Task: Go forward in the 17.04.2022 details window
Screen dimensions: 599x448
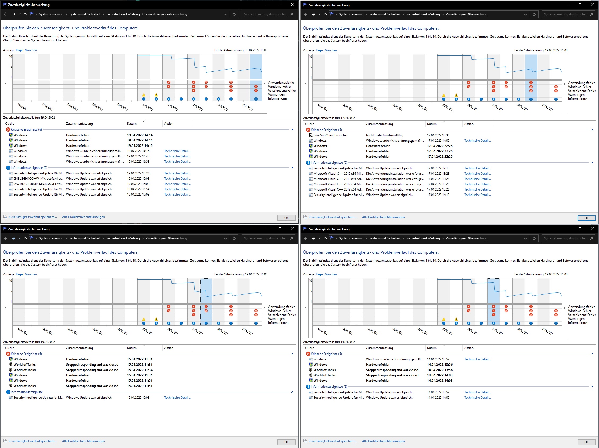Action: 313,14
